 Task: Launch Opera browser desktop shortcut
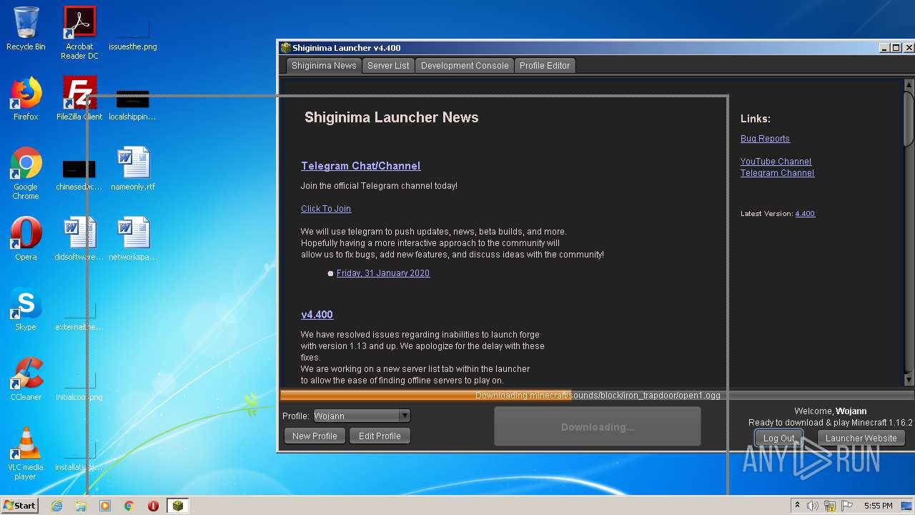26,240
